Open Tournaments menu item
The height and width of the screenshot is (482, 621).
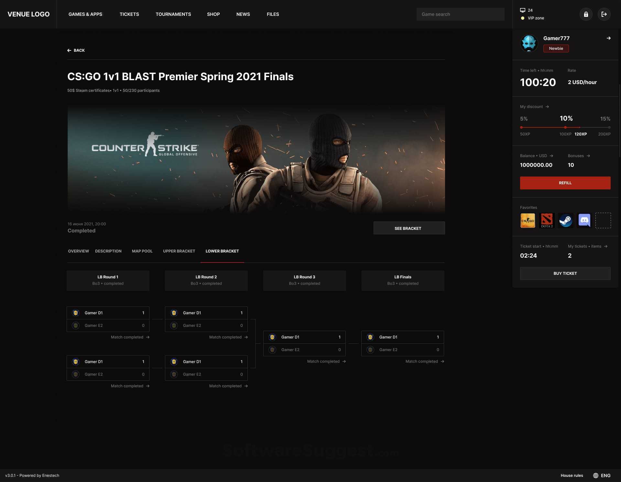(x=173, y=14)
